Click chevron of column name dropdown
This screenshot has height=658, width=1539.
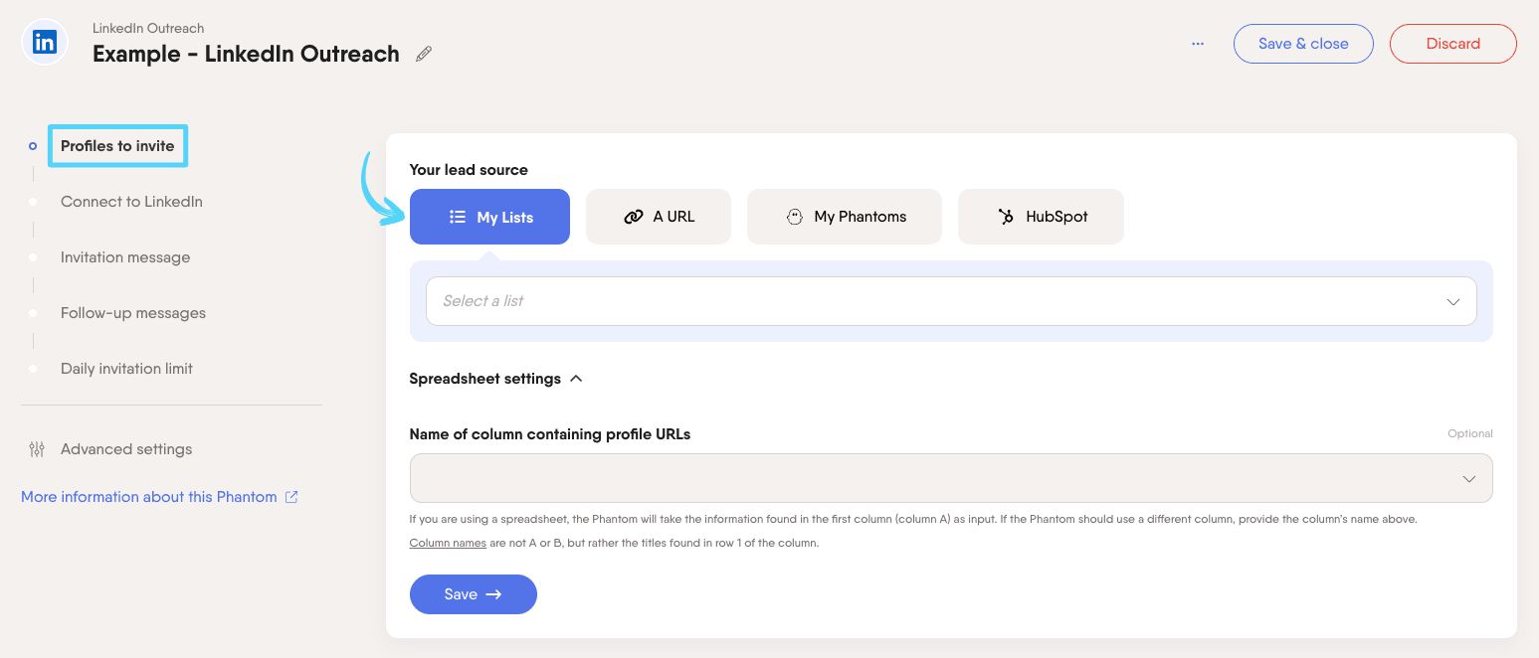tap(1469, 479)
